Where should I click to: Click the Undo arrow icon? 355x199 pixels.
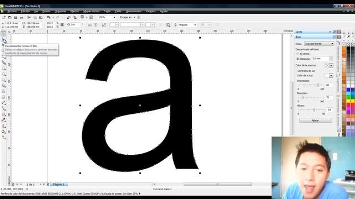pyautogui.click(x=48, y=17)
